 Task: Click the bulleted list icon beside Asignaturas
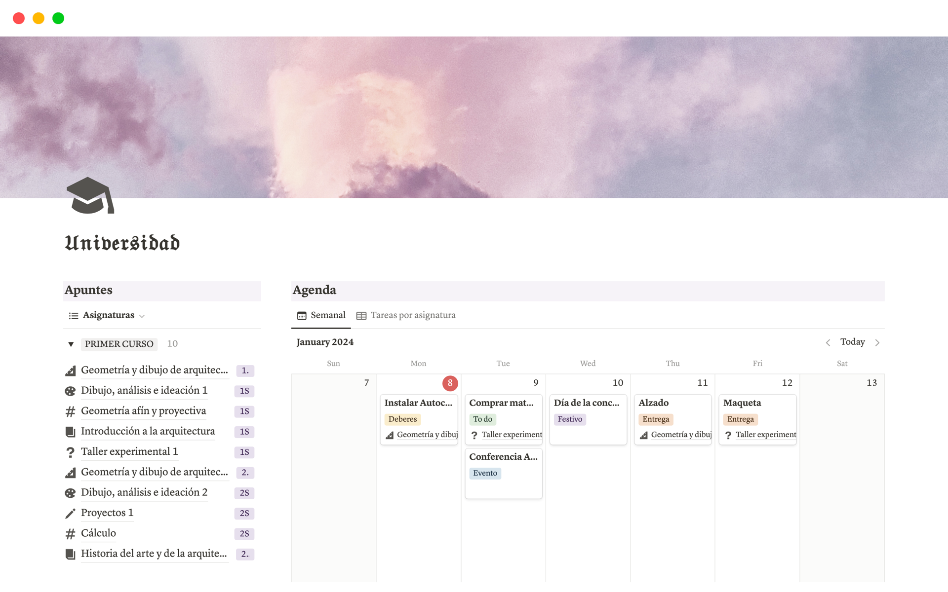point(73,315)
